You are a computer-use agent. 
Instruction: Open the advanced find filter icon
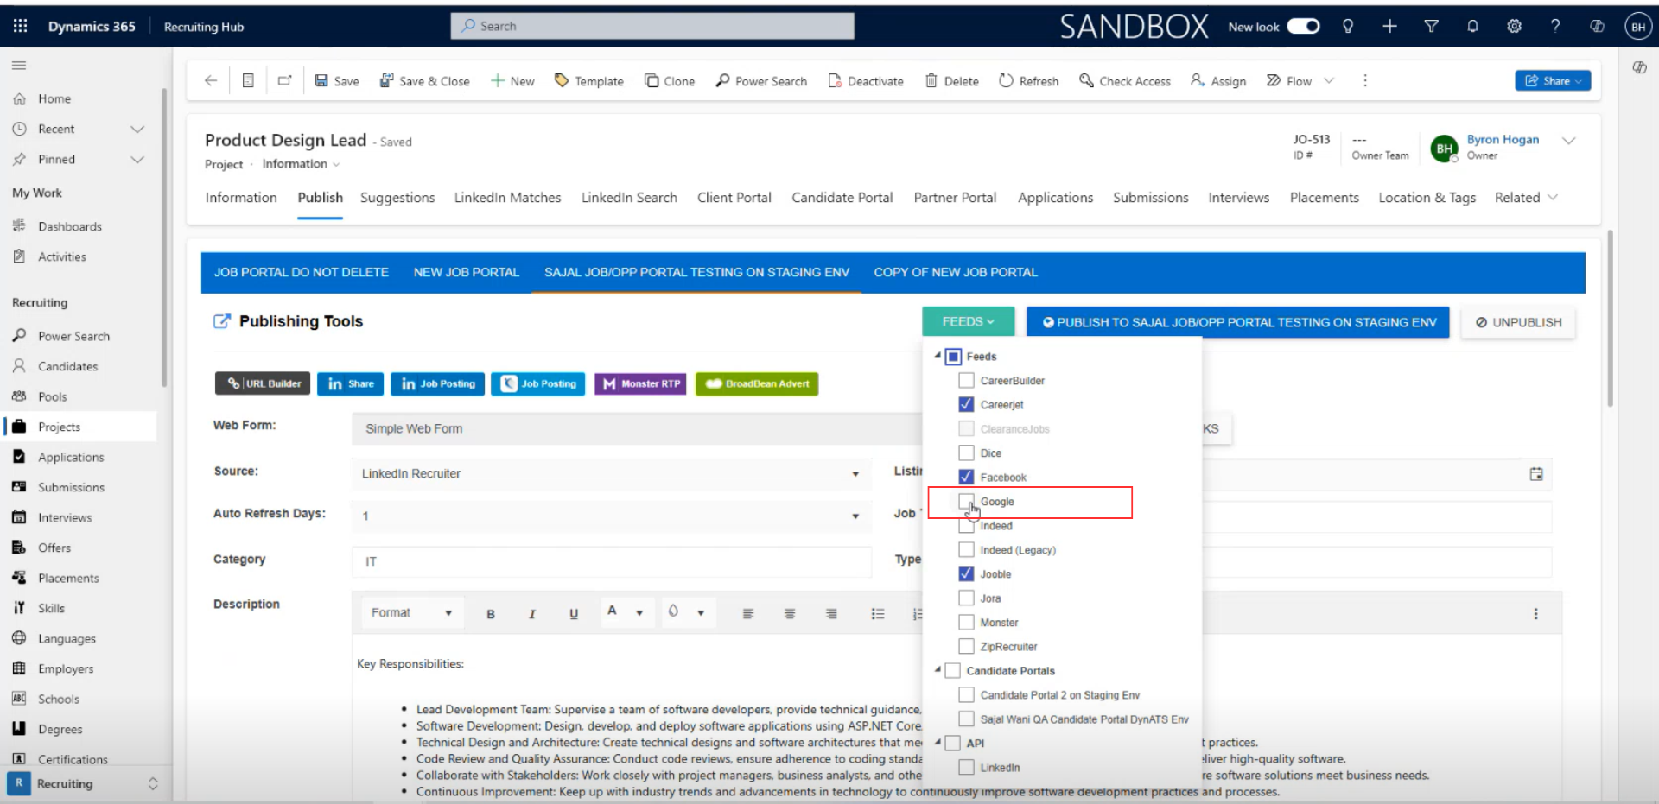click(x=1431, y=27)
